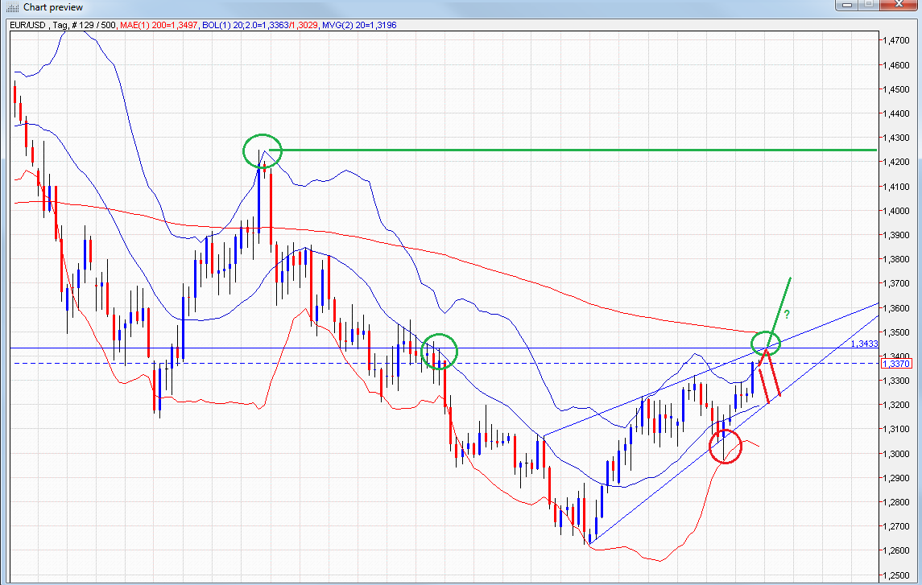Toggle the blue 1,3433 support line
This screenshot has width=922, height=585.
pyautogui.click(x=564, y=348)
